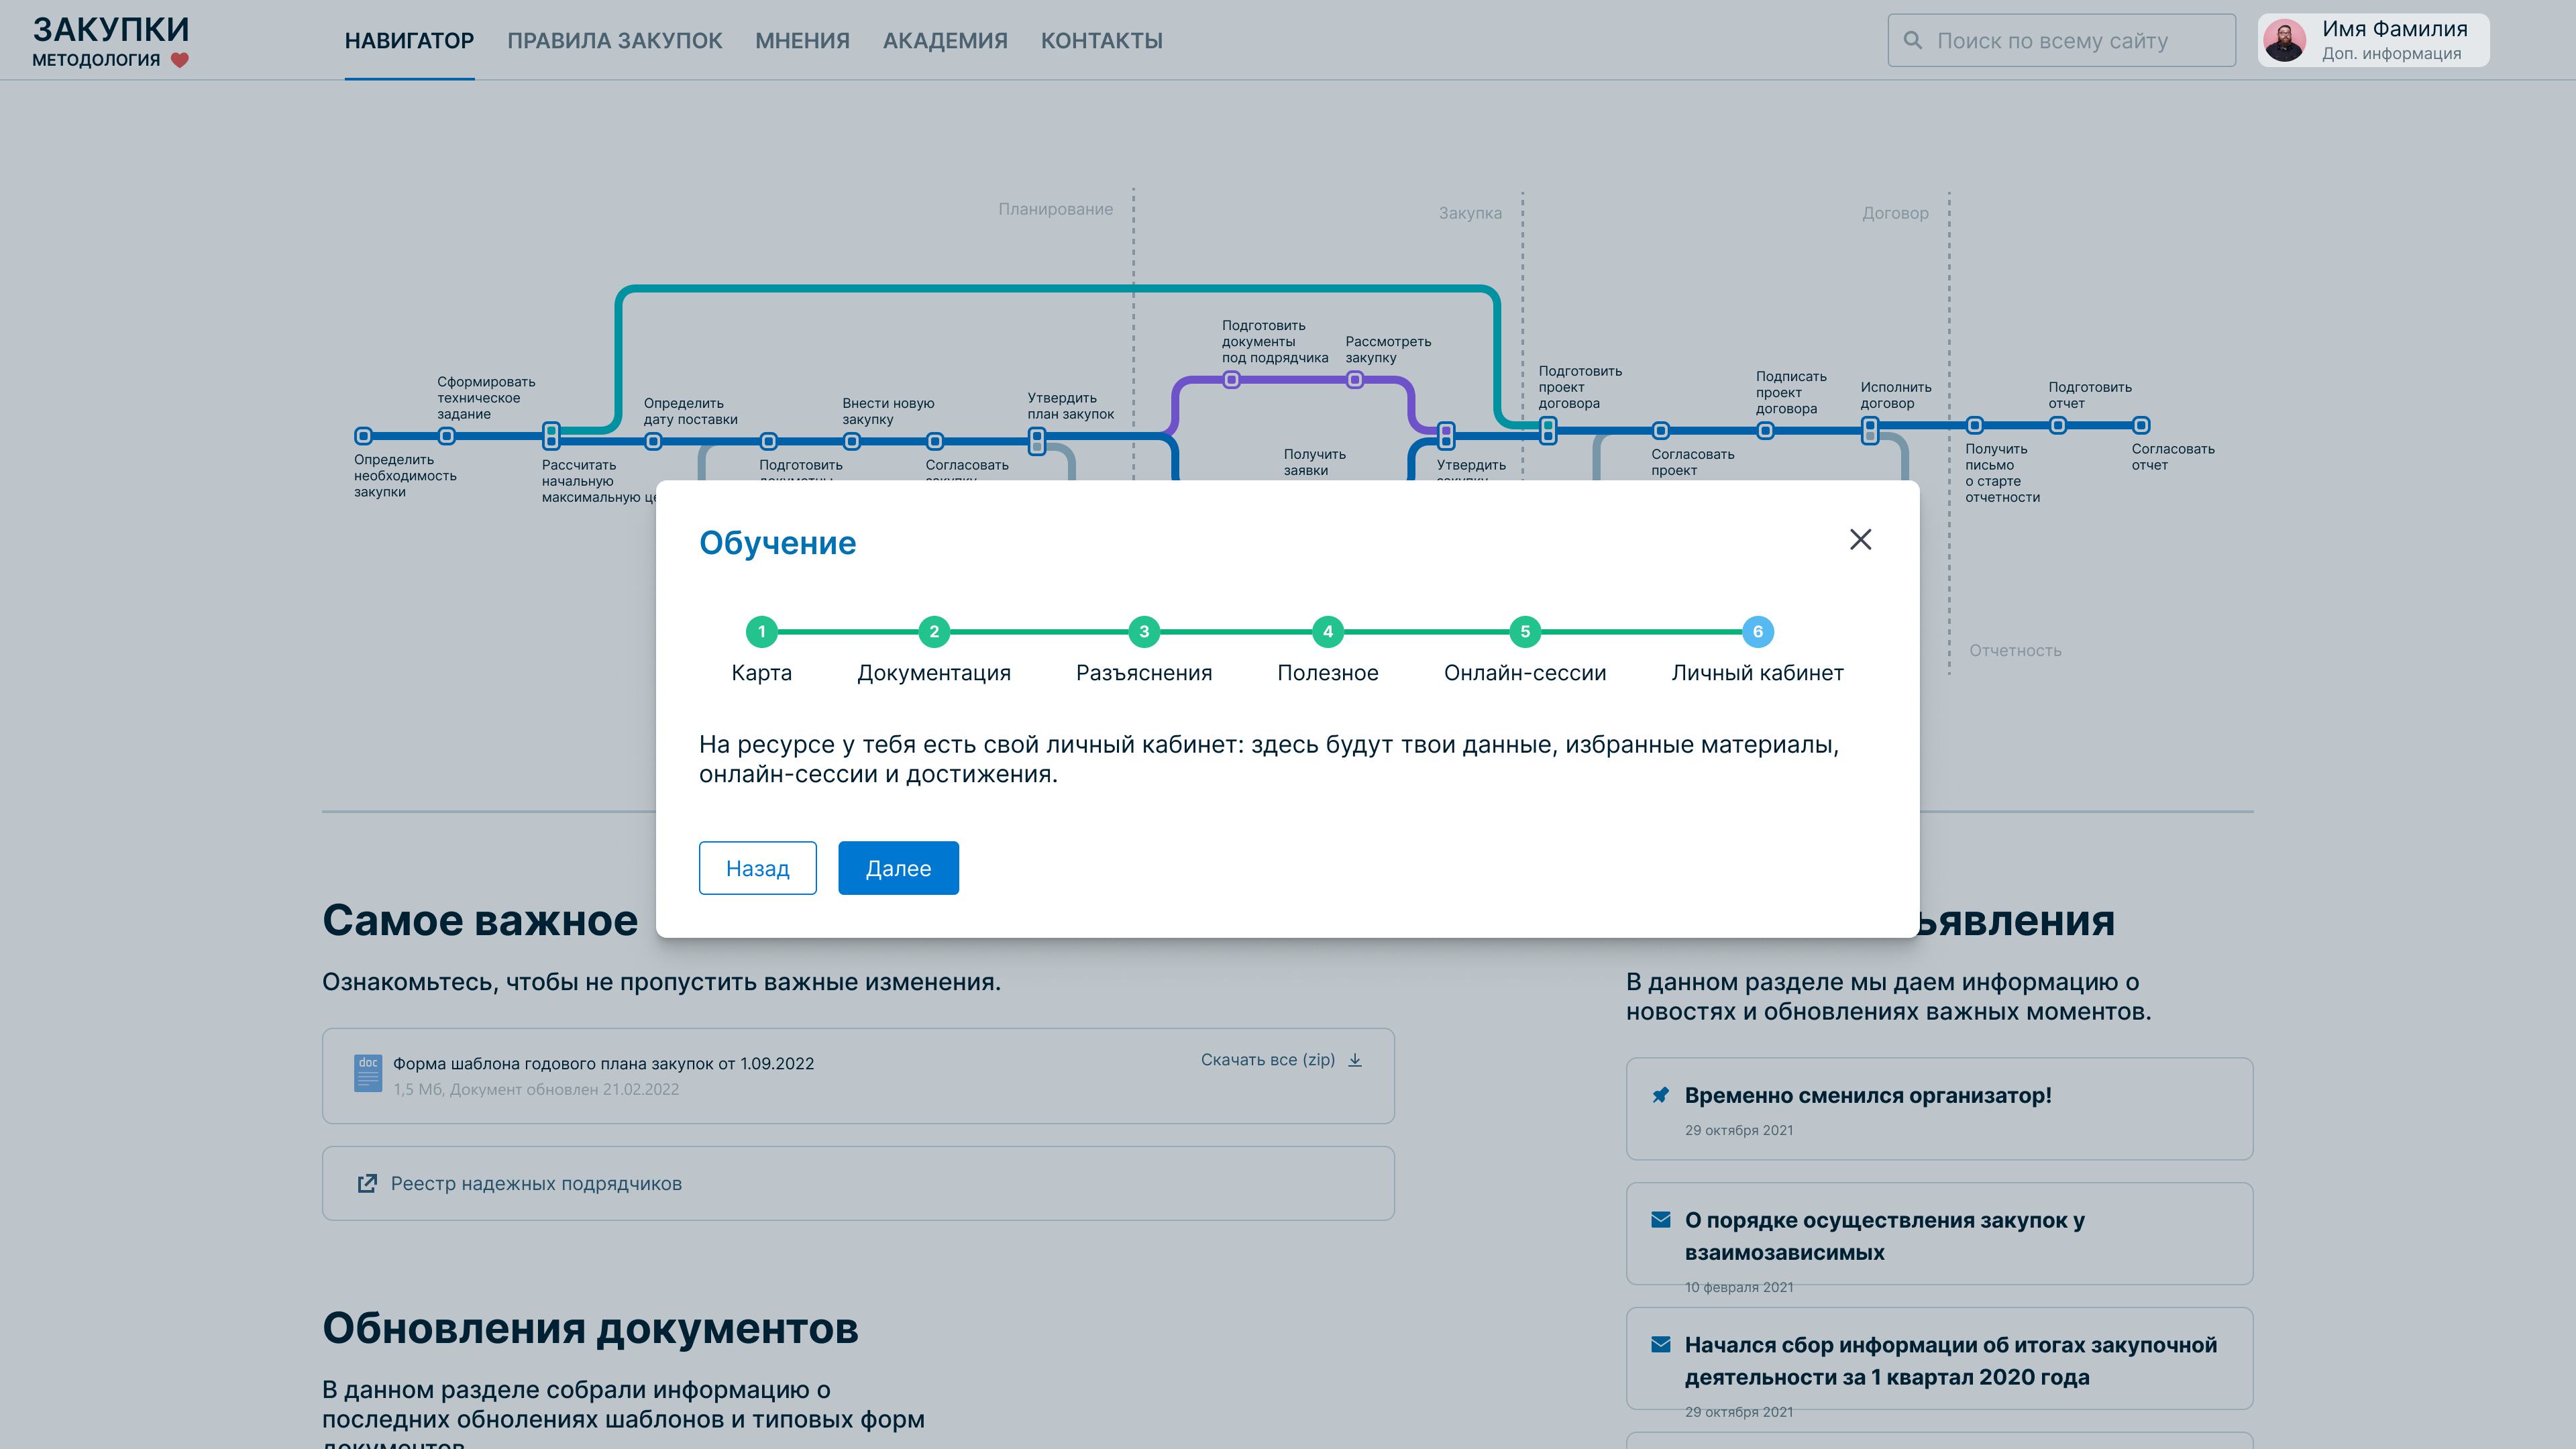This screenshot has width=2576, height=1449.
Task: Click the Скачать все (zip) download icon
Action: (x=1355, y=1060)
